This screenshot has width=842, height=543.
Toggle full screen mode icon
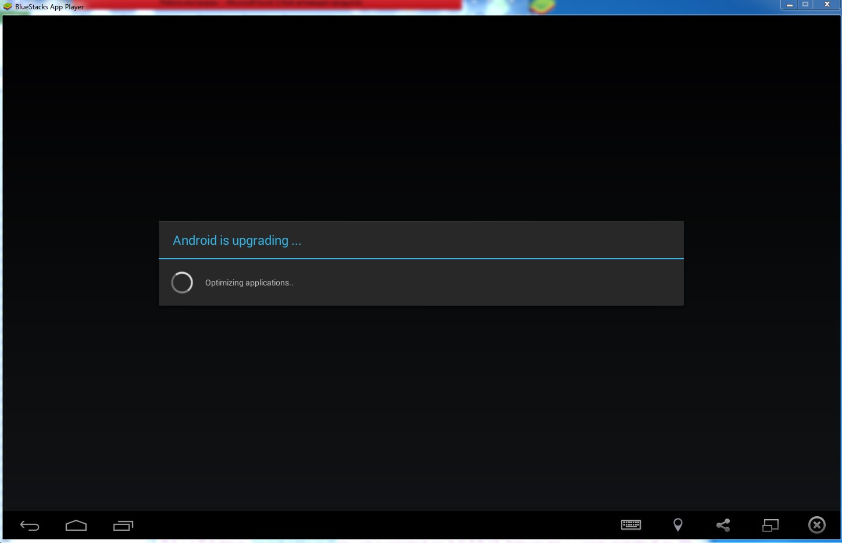[x=770, y=525]
